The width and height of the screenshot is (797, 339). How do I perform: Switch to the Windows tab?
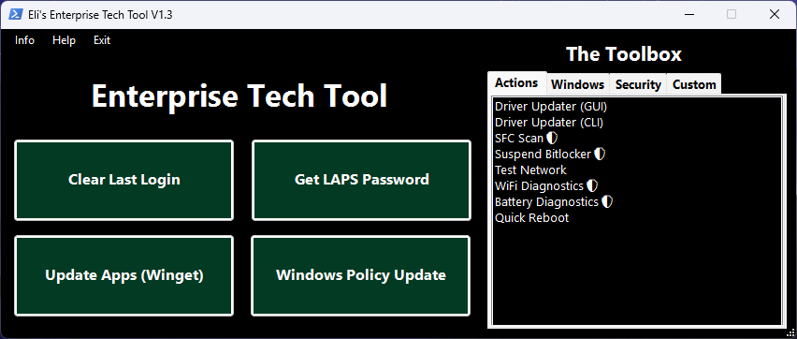point(578,84)
